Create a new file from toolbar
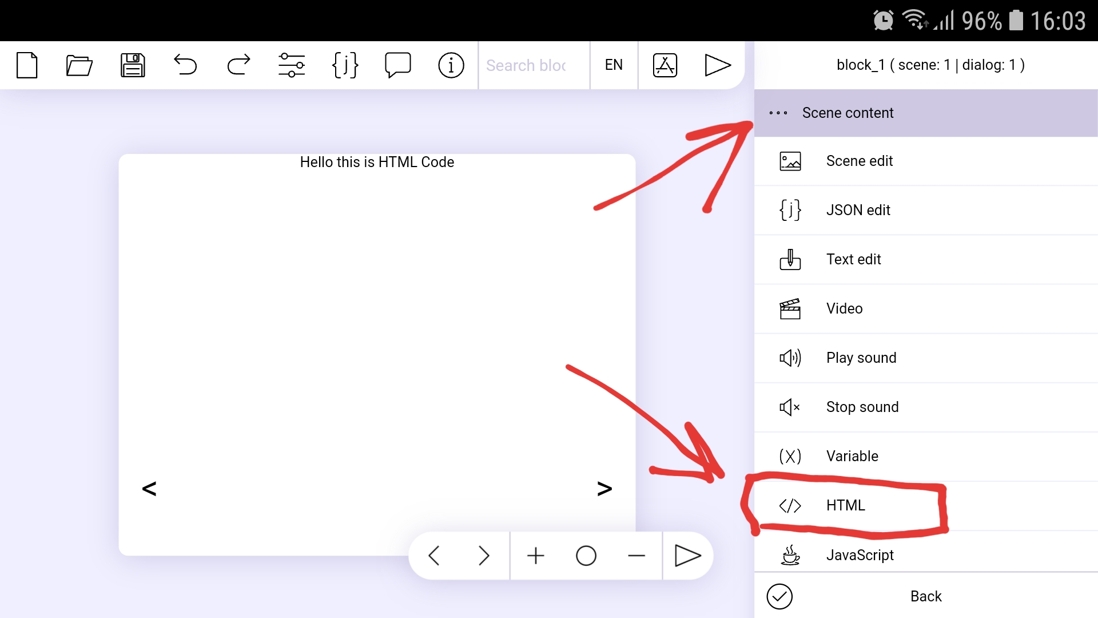This screenshot has width=1098, height=618. pos(27,65)
